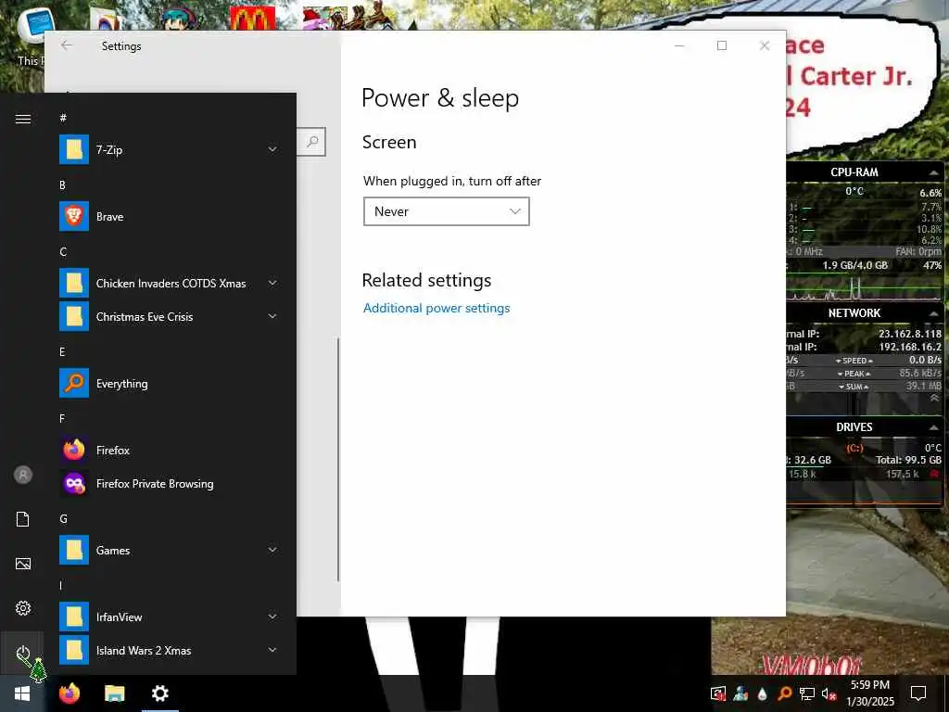Open the 7-Zip folder tile icon
Image resolution: width=949 pixels, height=712 pixels.
pyautogui.click(x=74, y=149)
